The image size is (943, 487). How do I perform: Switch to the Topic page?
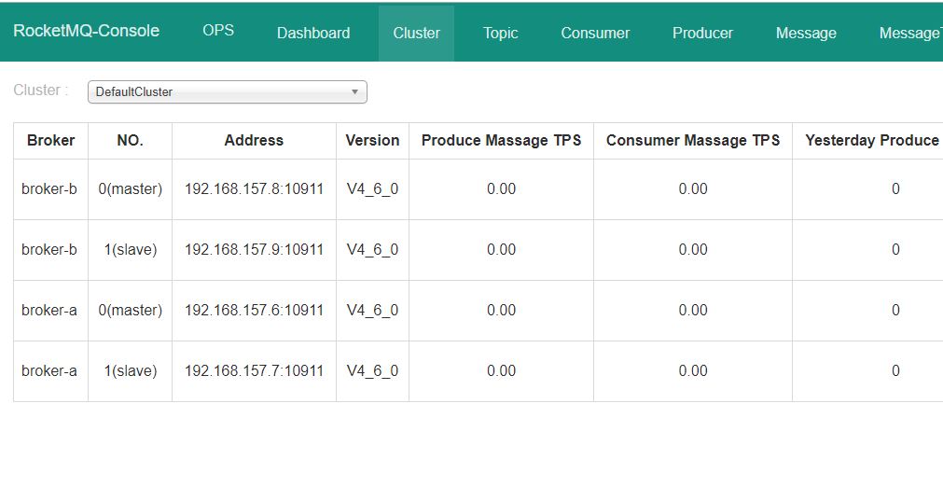pos(500,33)
